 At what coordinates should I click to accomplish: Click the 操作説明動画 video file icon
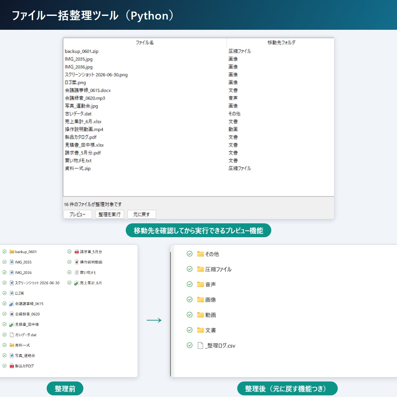pos(77,262)
